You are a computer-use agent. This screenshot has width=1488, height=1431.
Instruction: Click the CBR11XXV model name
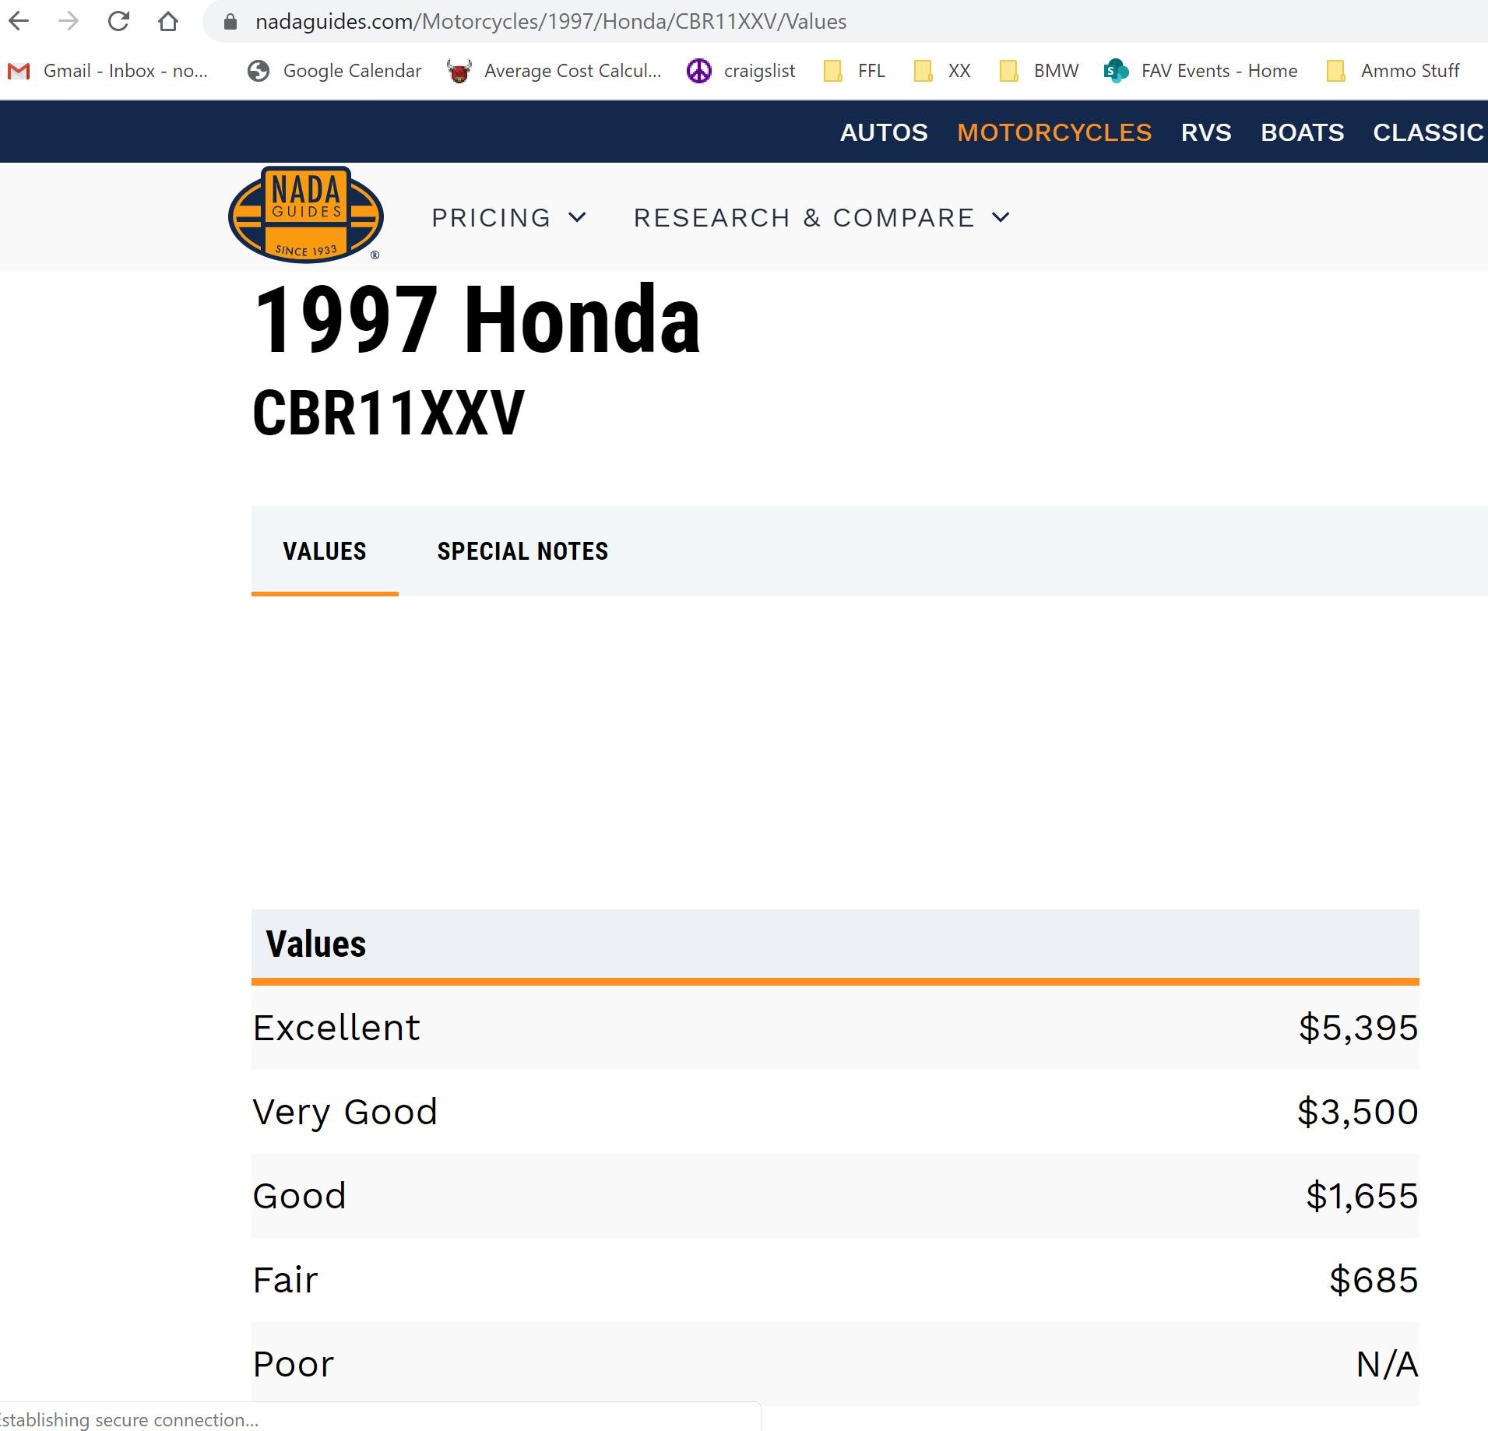[x=389, y=413]
